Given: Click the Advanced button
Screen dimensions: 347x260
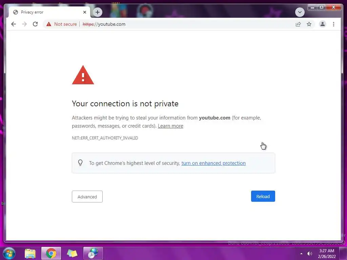Looking at the screenshot, I should pyautogui.click(x=87, y=197).
